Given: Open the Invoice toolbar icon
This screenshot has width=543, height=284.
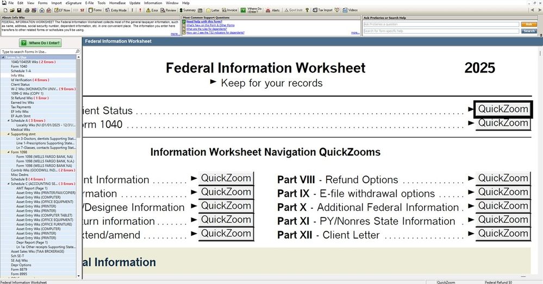Looking at the screenshot, I should [229, 10].
